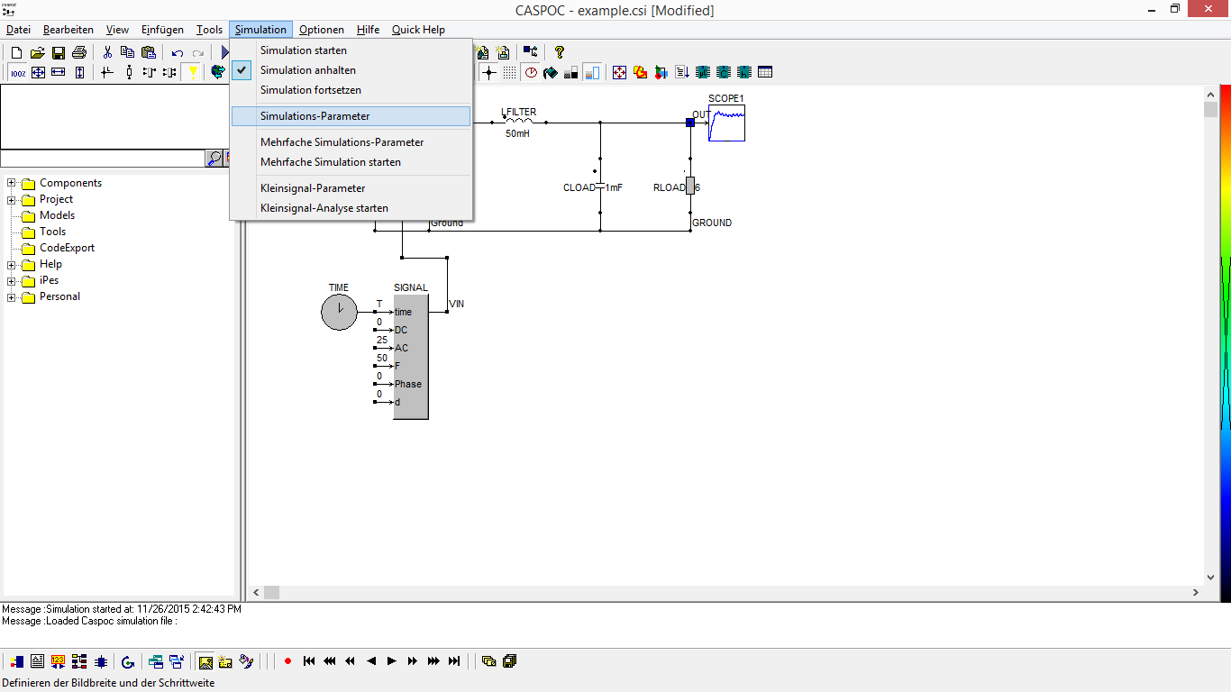Toggle the red clock toolbar icon
1231x692 pixels.
click(531, 72)
